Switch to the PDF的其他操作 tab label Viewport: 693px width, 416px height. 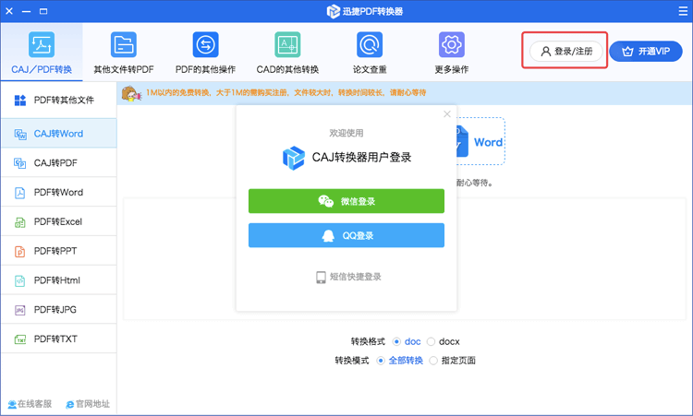click(x=205, y=70)
